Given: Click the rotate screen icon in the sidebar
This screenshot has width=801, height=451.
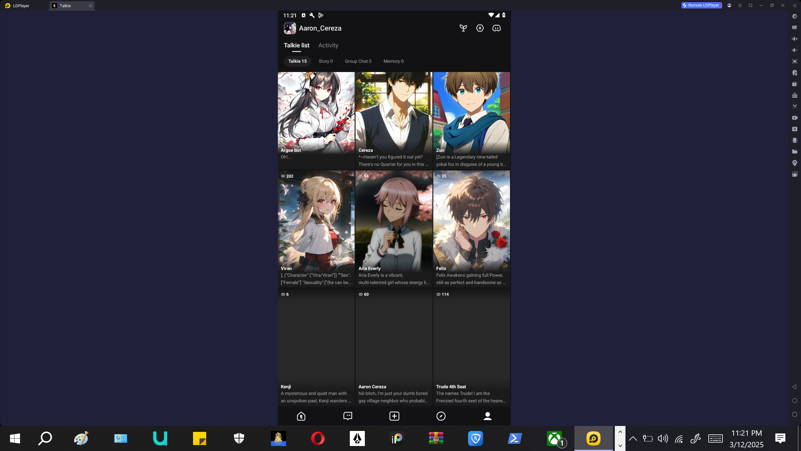Looking at the screenshot, I should pos(794,174).
